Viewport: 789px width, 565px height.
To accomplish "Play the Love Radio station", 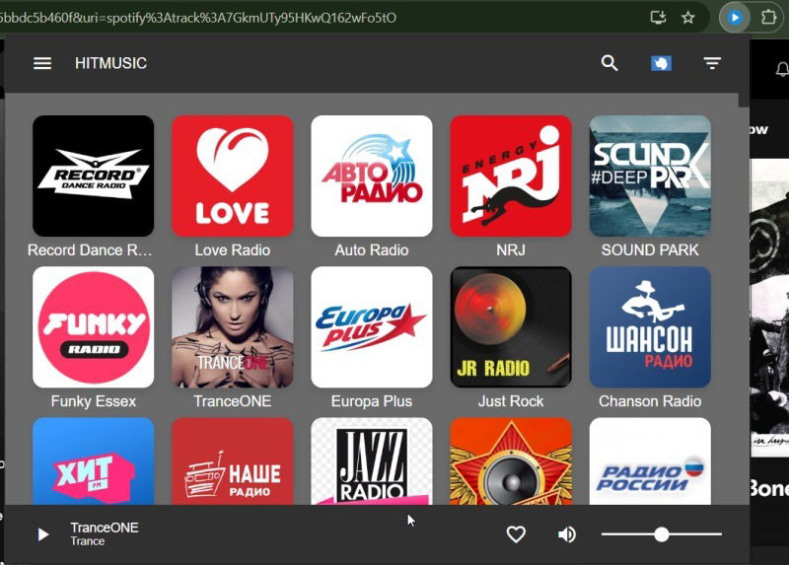I will 233,176.
